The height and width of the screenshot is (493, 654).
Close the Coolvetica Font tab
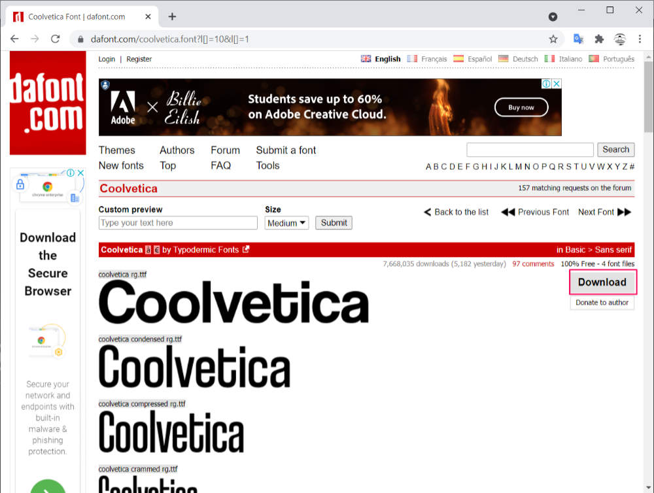point(148,17)
